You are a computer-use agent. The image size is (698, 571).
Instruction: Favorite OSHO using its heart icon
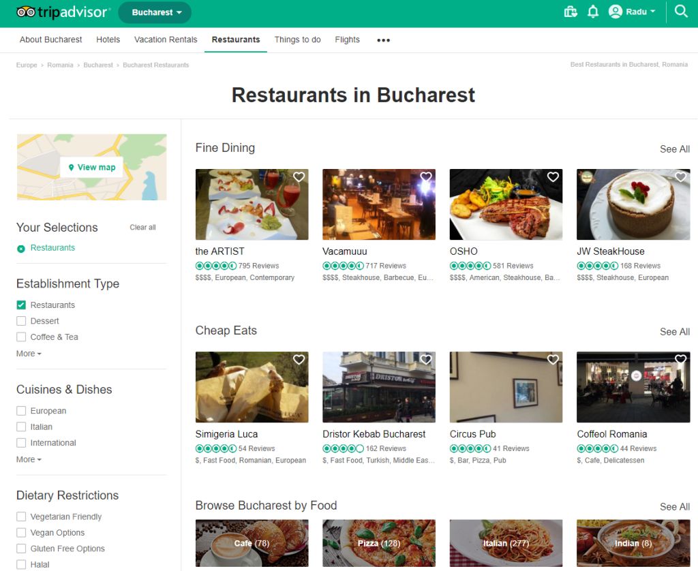[x=553, y=177]
